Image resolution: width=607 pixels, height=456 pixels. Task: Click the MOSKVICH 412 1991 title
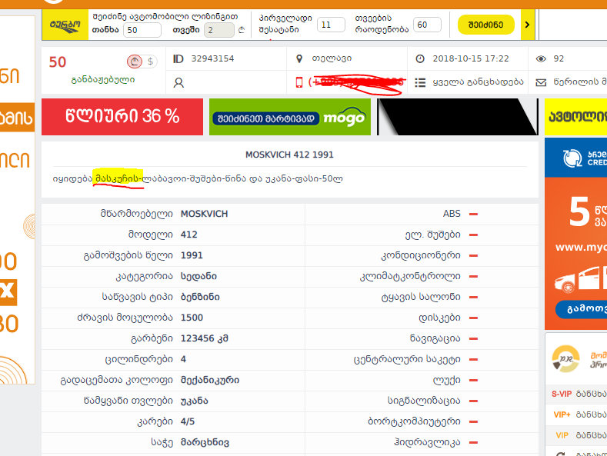(x=289, y=155)
